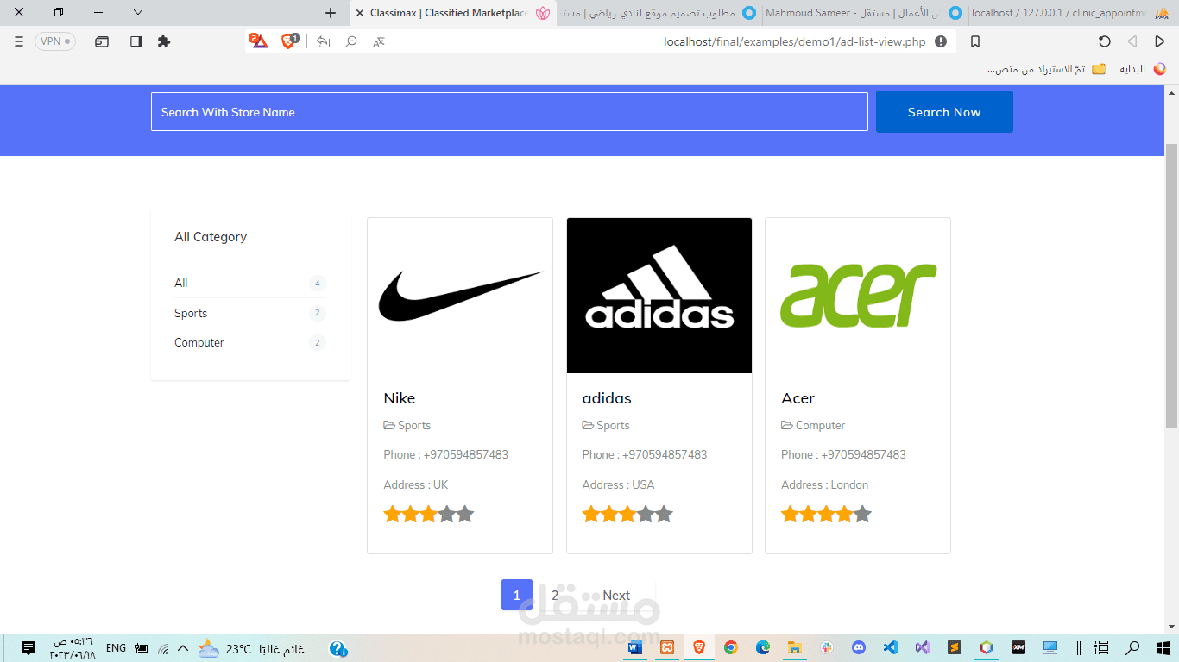Viewport: 1179px width, 662px height.
Task: Open the zoom magnifier icon in address bar
Action: pyautogui.click(x=351, y=41)
